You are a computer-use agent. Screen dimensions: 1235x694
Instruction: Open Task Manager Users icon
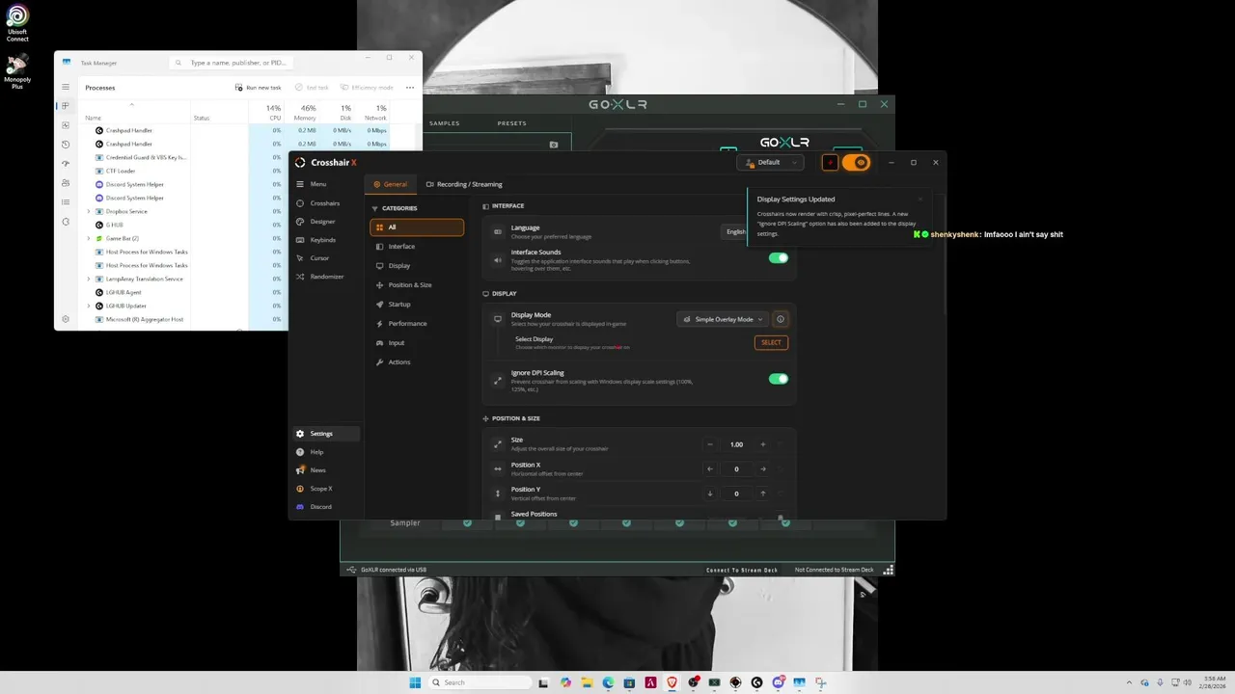(x=66, y=183)
